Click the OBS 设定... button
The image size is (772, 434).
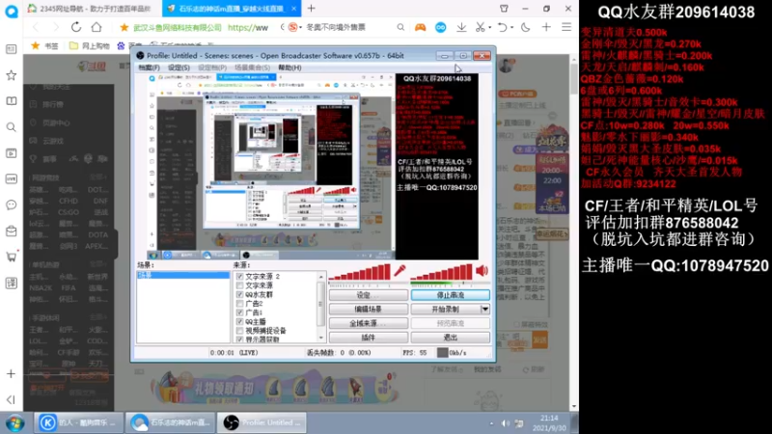pyautogui.click(x=369, y=295)
